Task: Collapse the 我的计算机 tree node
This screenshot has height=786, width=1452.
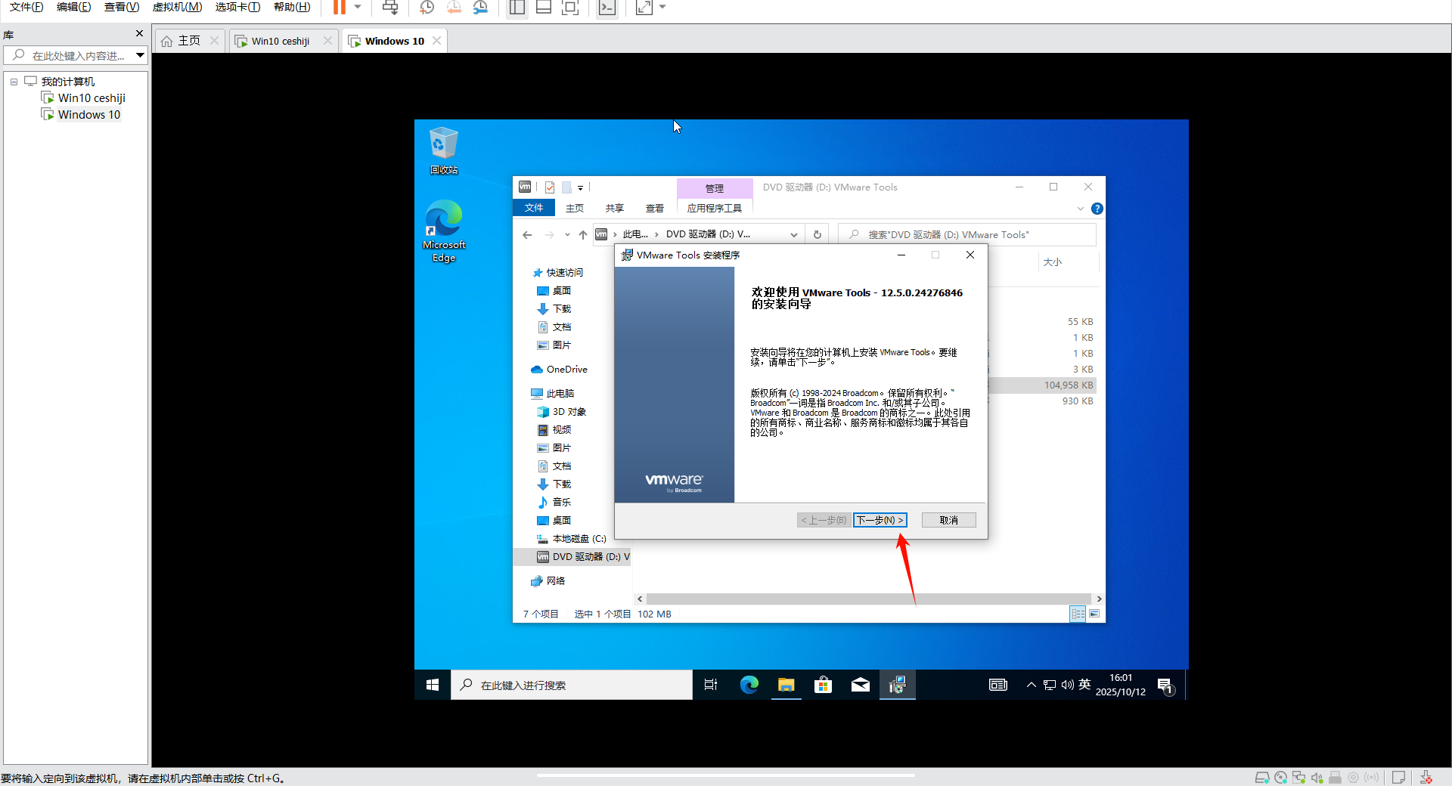Action: (14, 82)
